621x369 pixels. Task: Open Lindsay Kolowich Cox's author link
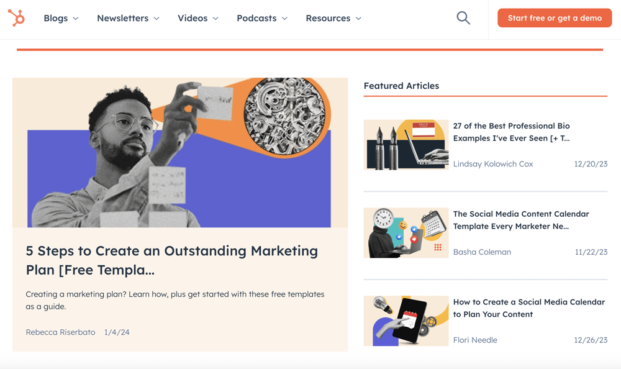(x=493, y=163)
